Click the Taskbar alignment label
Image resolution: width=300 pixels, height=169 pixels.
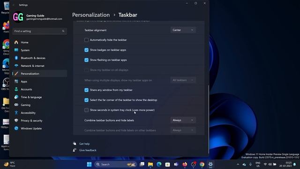point(96,30)
